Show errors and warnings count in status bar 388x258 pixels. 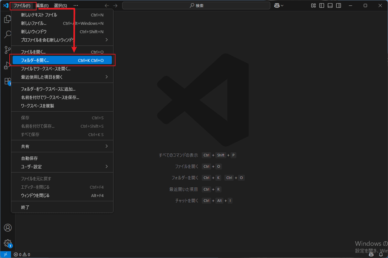click(x=22, y=254)
